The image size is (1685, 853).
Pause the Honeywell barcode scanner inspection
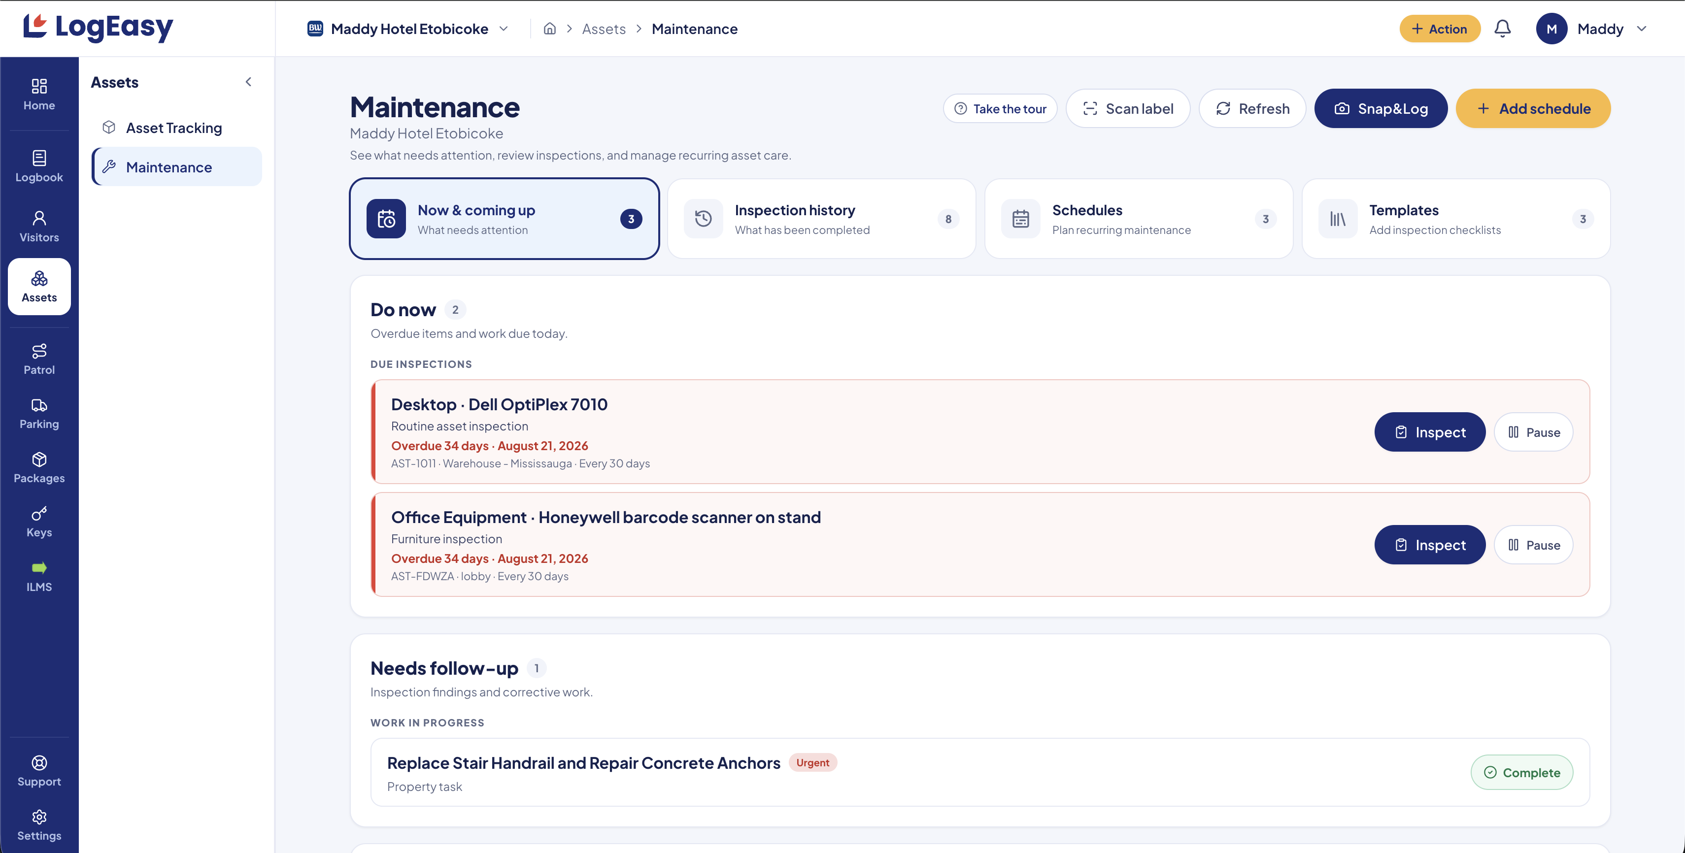tap(1533, 545)
